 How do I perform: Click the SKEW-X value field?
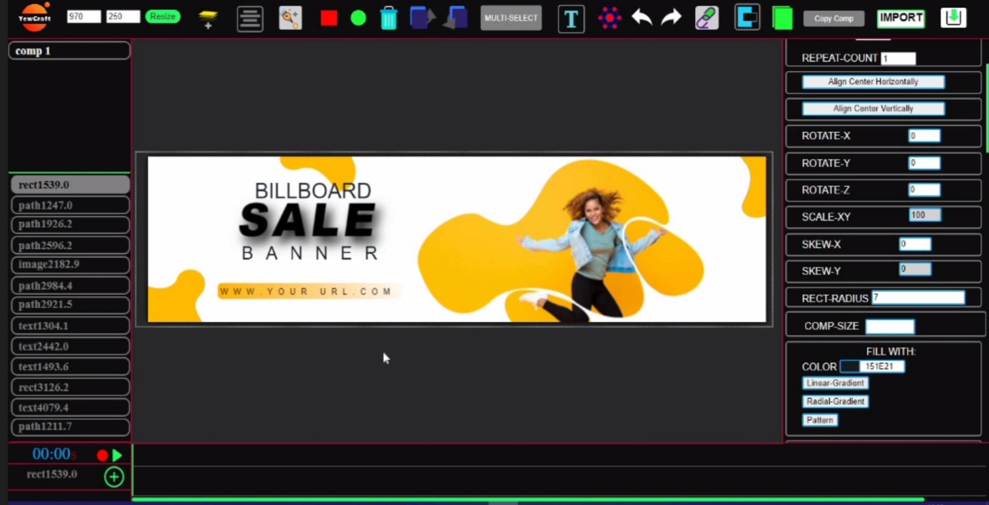[915, 244]
